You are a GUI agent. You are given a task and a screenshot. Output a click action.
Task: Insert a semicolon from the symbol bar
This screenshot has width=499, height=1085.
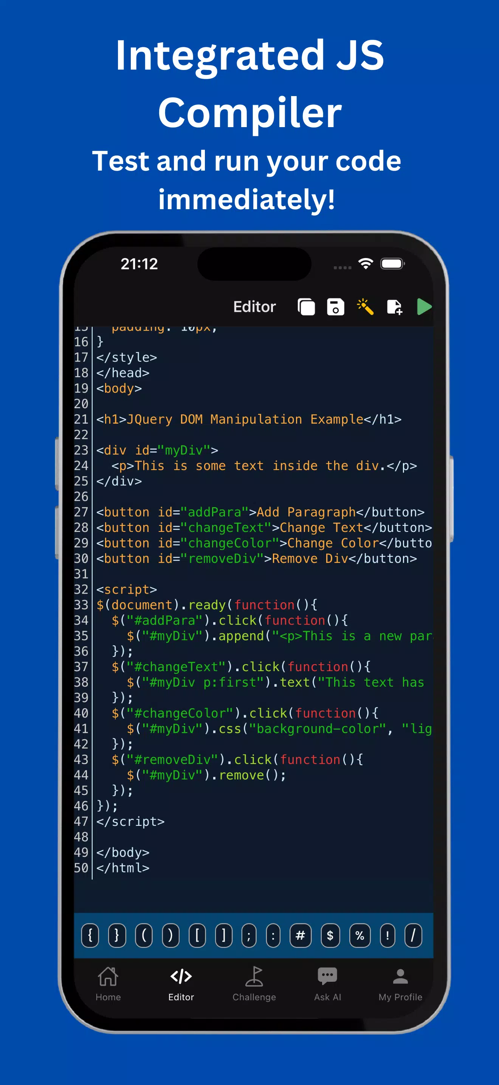[249, 936]
